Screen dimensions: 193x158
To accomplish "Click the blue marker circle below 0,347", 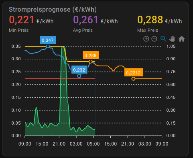I will [48, 46].
